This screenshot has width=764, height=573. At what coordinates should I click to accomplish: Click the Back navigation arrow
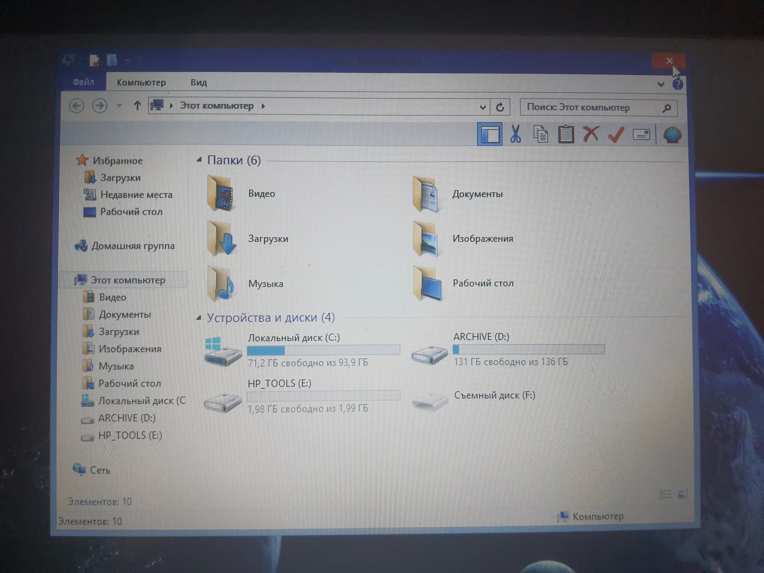(x=76, y=106)
